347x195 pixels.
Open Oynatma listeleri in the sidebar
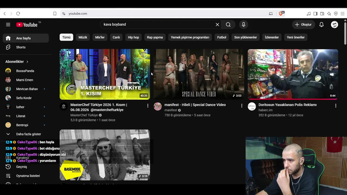26,176
